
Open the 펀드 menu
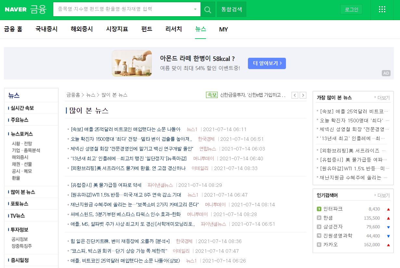click(147, 29)
